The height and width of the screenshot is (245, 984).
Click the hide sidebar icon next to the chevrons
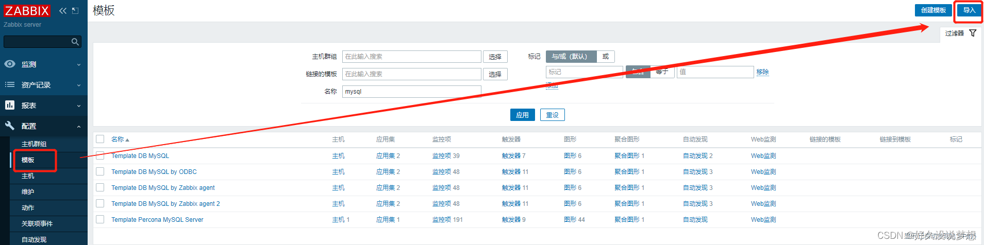pyautogui.click(x=75, y=11)
